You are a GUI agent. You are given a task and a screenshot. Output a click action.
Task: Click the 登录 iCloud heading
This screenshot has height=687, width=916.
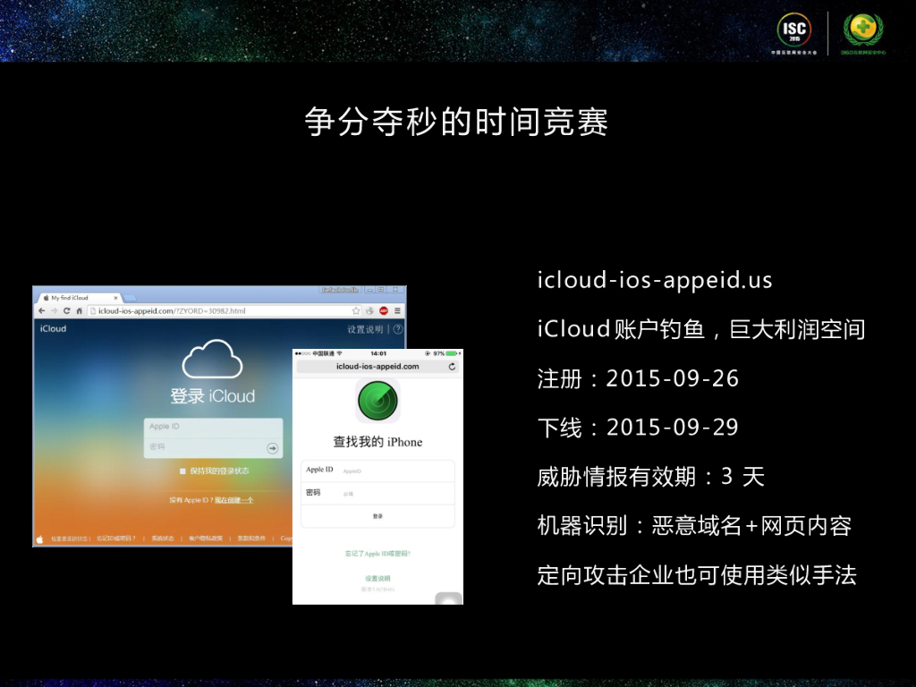[213, 396]
